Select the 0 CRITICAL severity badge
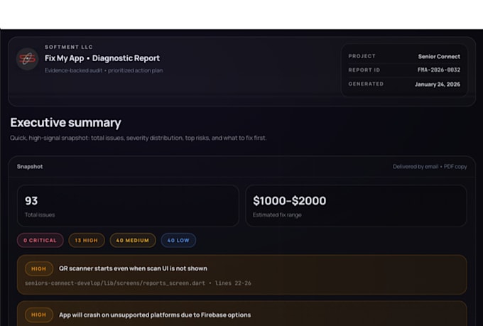The width and height of the screenshot is (483, 326). click(40, 240)
